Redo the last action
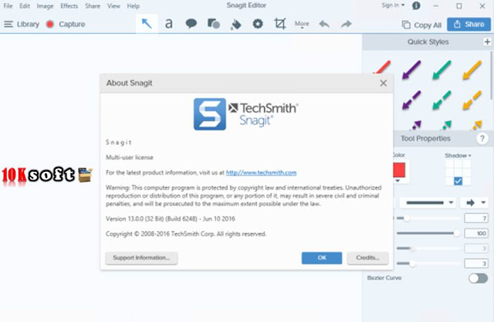Screen dimensions: 494x322 tap(347, 24)
